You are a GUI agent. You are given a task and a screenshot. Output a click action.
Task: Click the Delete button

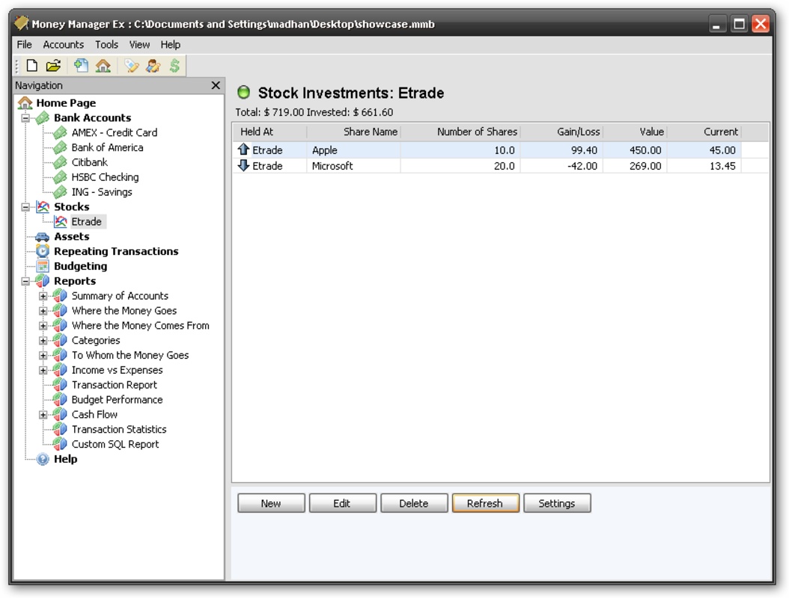pyautogui.click(x=413, y=503)
